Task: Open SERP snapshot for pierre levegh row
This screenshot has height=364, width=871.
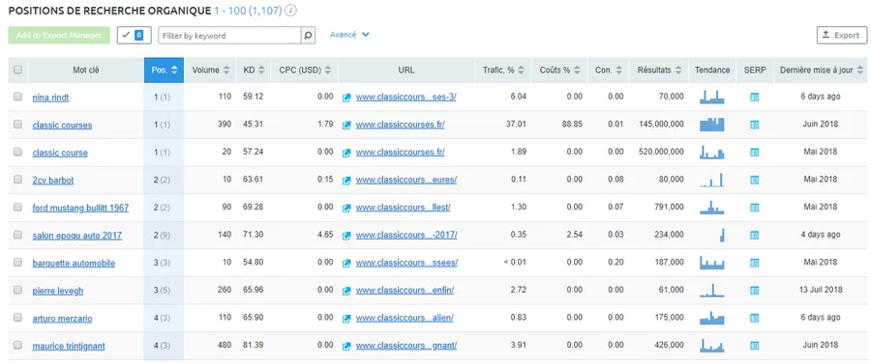Action: coord(754,291)
